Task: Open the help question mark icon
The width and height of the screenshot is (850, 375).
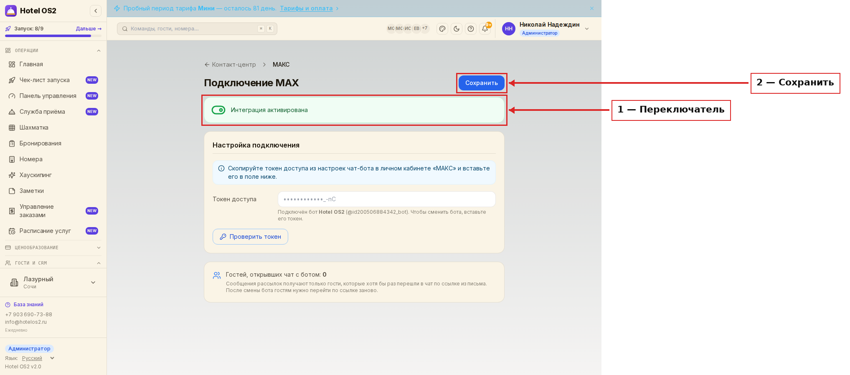Action: point(471,29)
